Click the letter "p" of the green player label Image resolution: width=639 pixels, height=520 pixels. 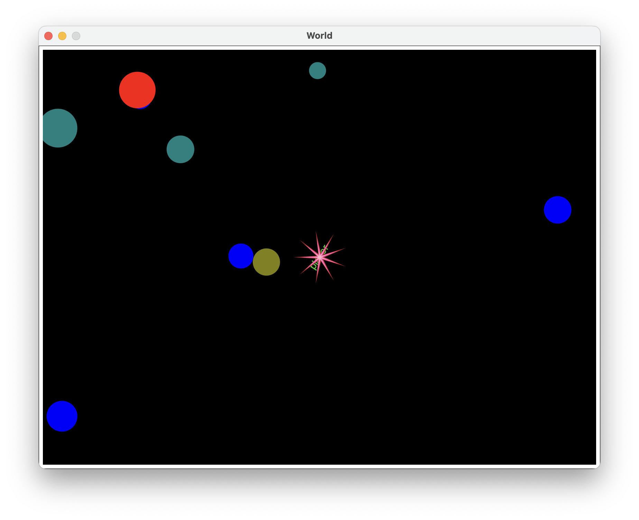(x=313, y=267)
